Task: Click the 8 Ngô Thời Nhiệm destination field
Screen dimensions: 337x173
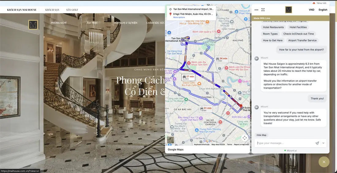Action: (193, 14)
